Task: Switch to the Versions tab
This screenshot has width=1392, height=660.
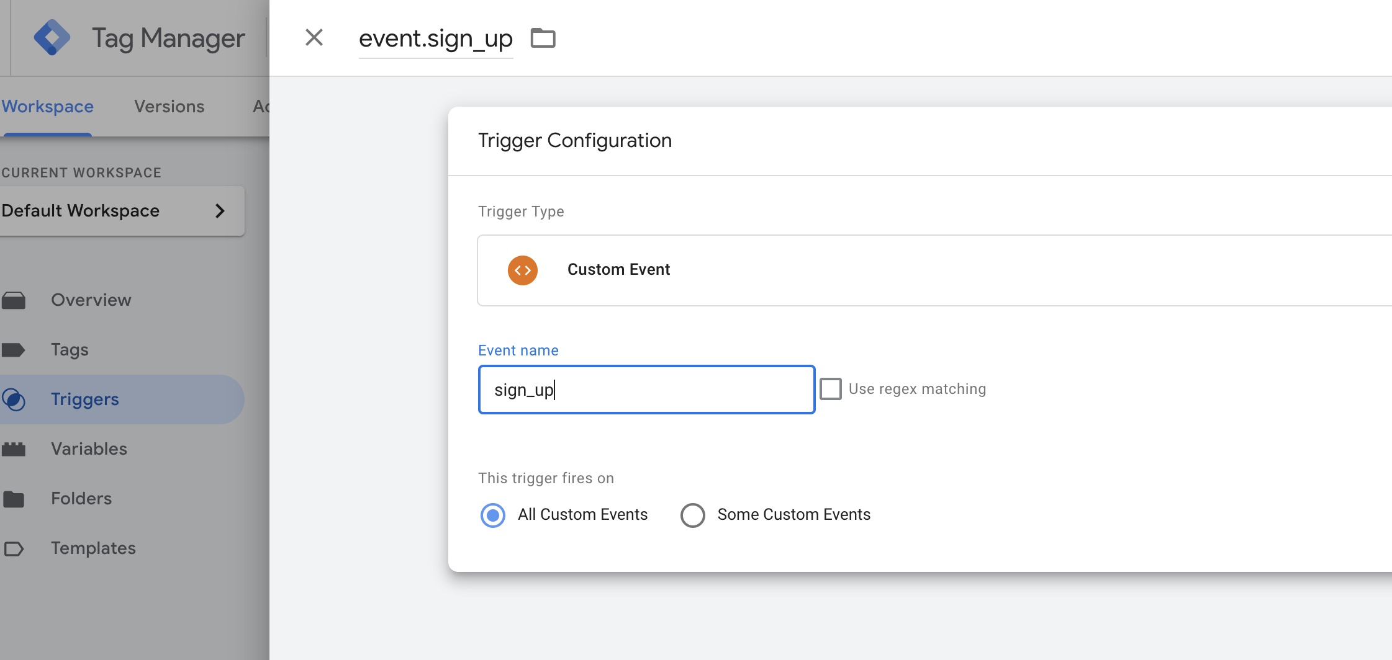Action: pyautogui.click(x=169, y=107)
